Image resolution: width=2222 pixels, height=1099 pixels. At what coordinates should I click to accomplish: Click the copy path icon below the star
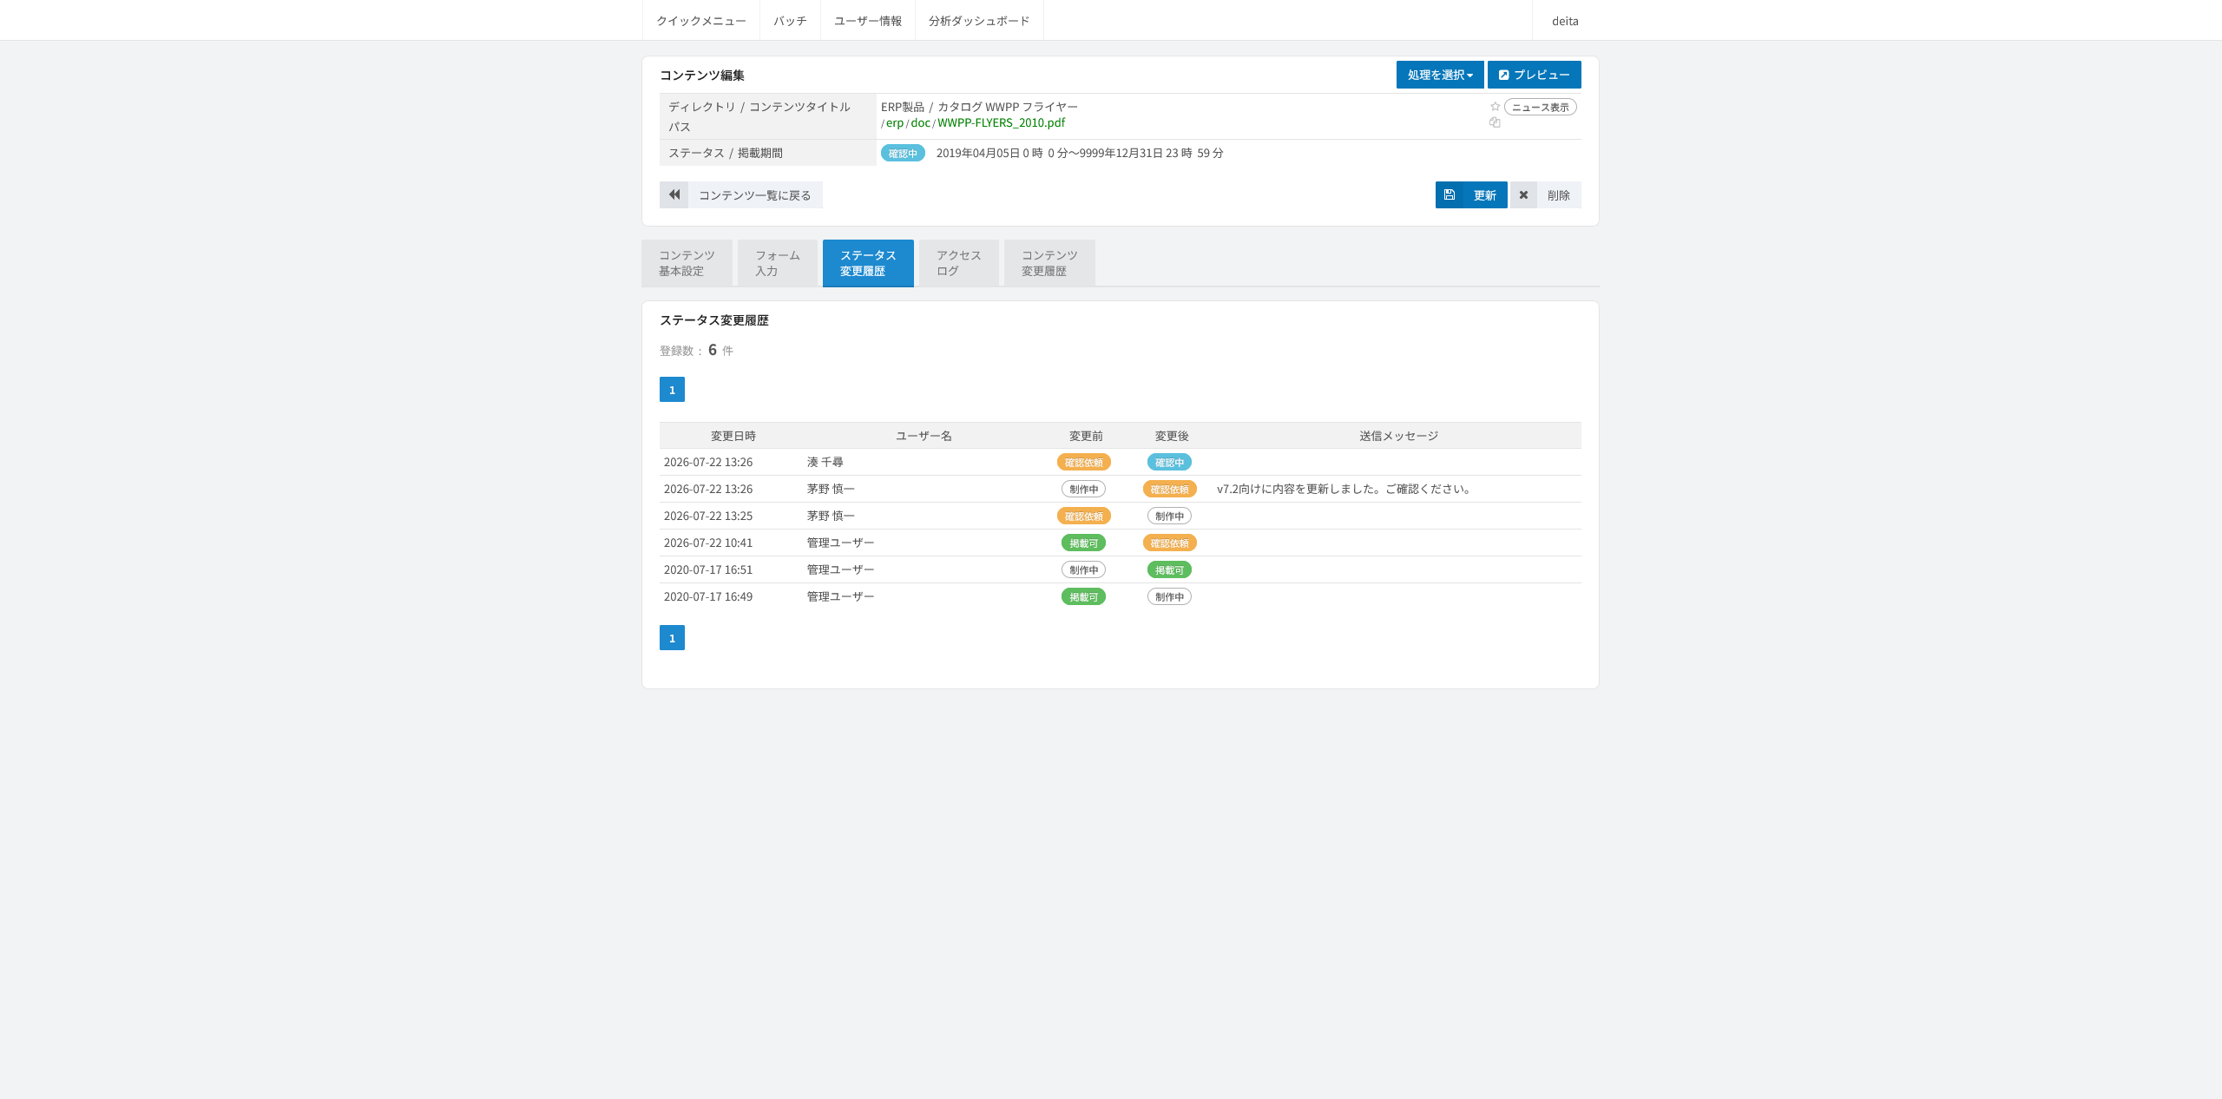coord(1495,122)
